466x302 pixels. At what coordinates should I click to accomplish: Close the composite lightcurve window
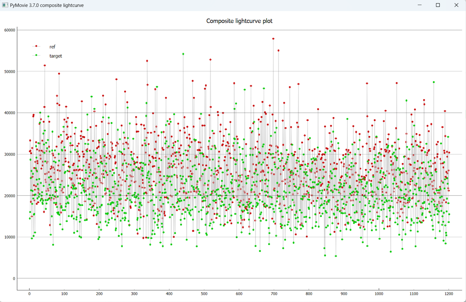[456, 5]
